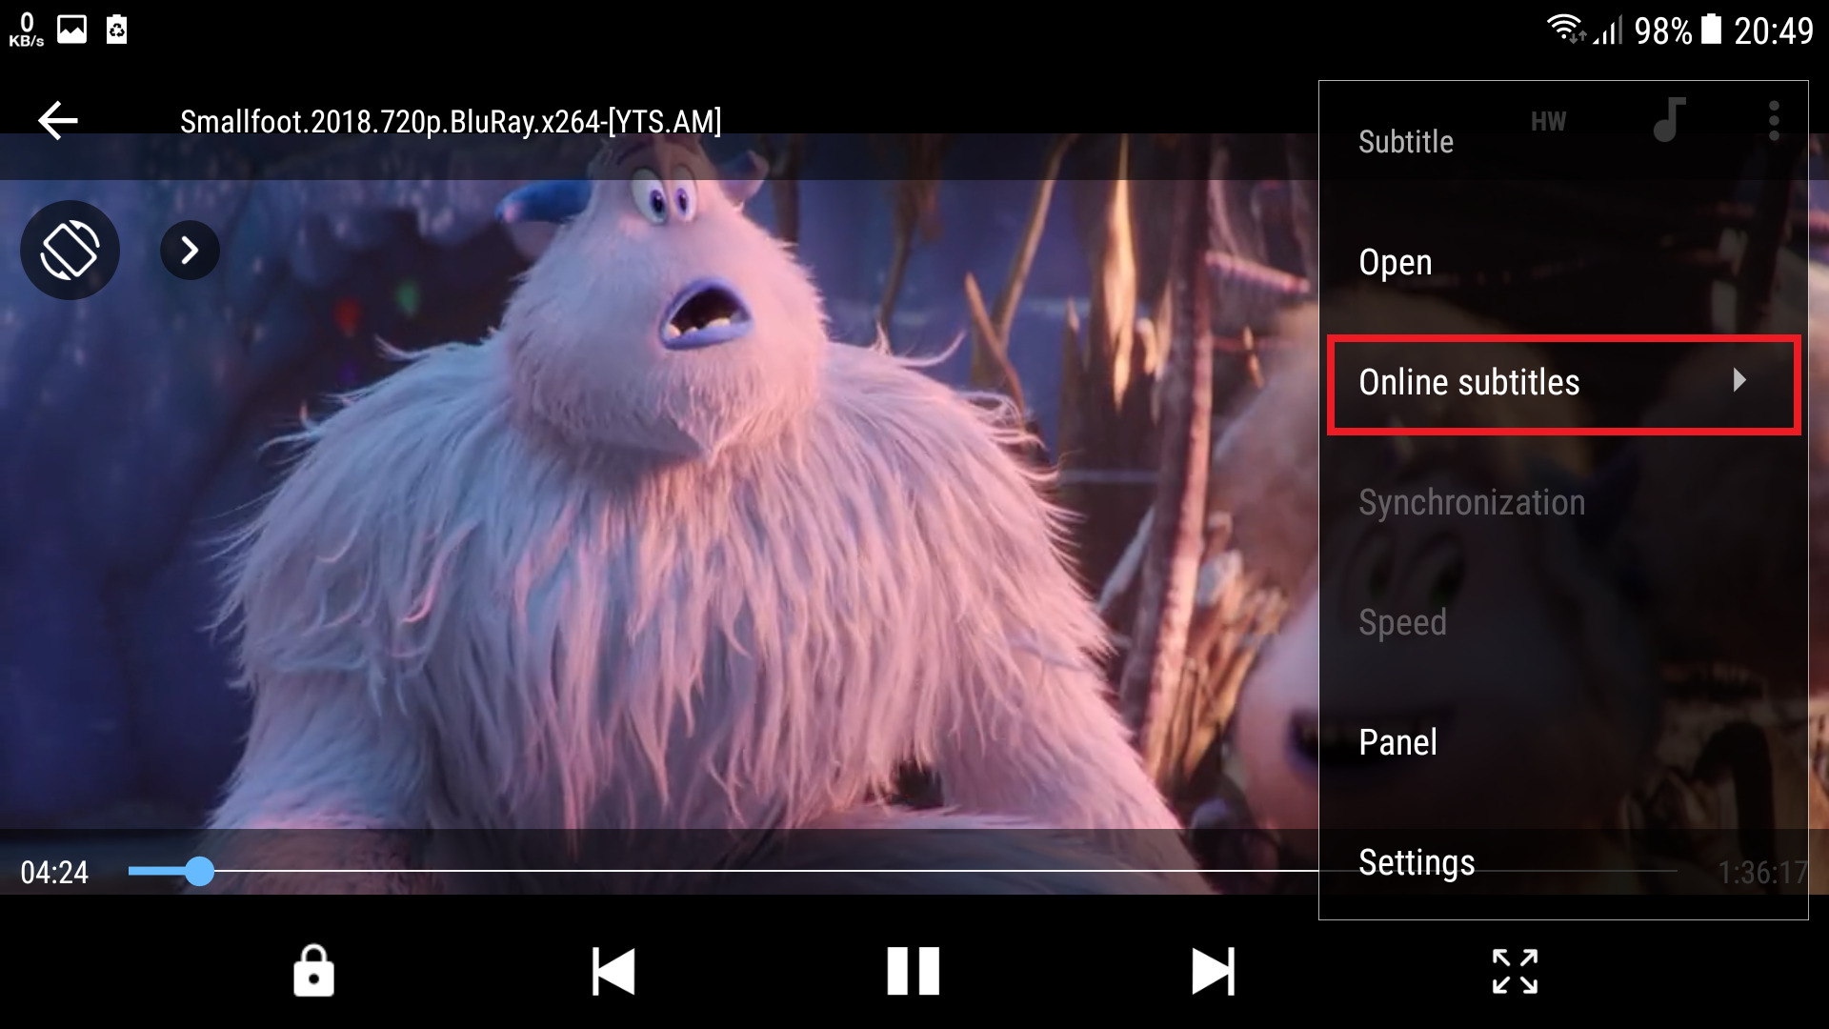The width and height of the screenshot is (1829, 1029).
Task: Move the seek bar playback handle
Action: [199, 871]
